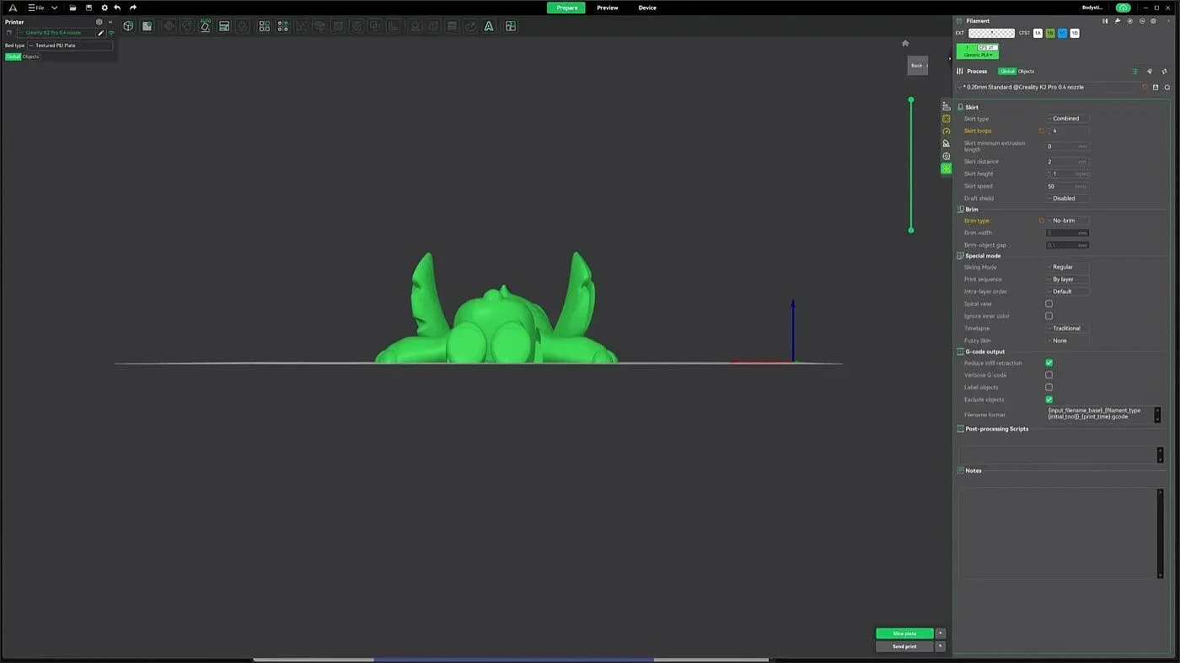Click the Send print button
The width and height of the screenshot is (1180, 663).
(x=904, y=646)
